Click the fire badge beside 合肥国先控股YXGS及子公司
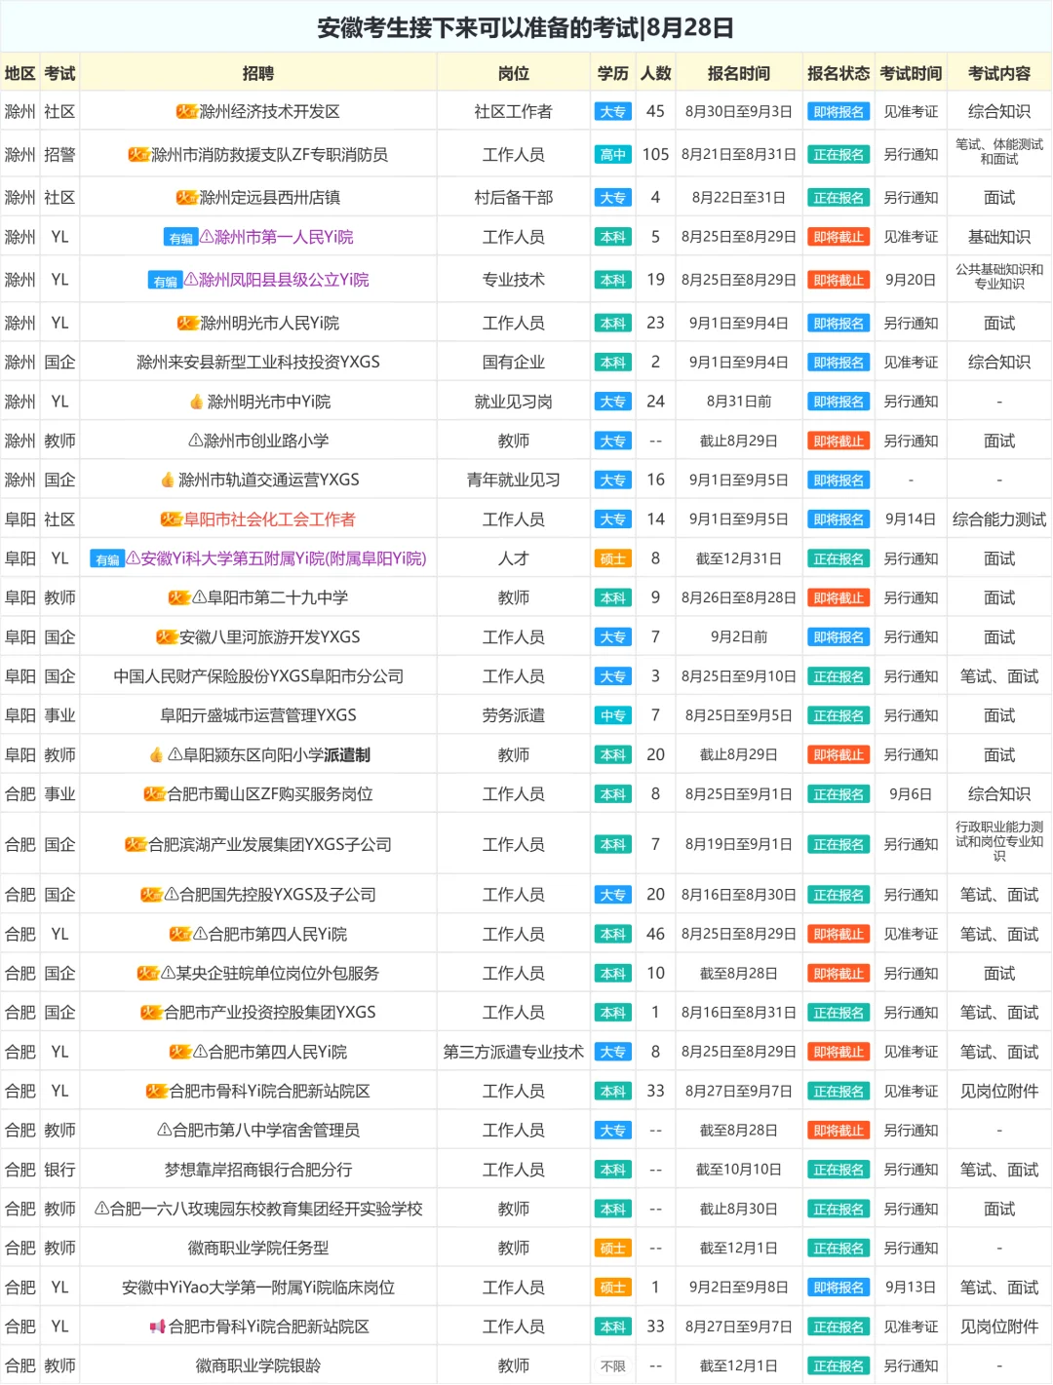This screenshot has width=1053, height=1385. click(151, 896)
